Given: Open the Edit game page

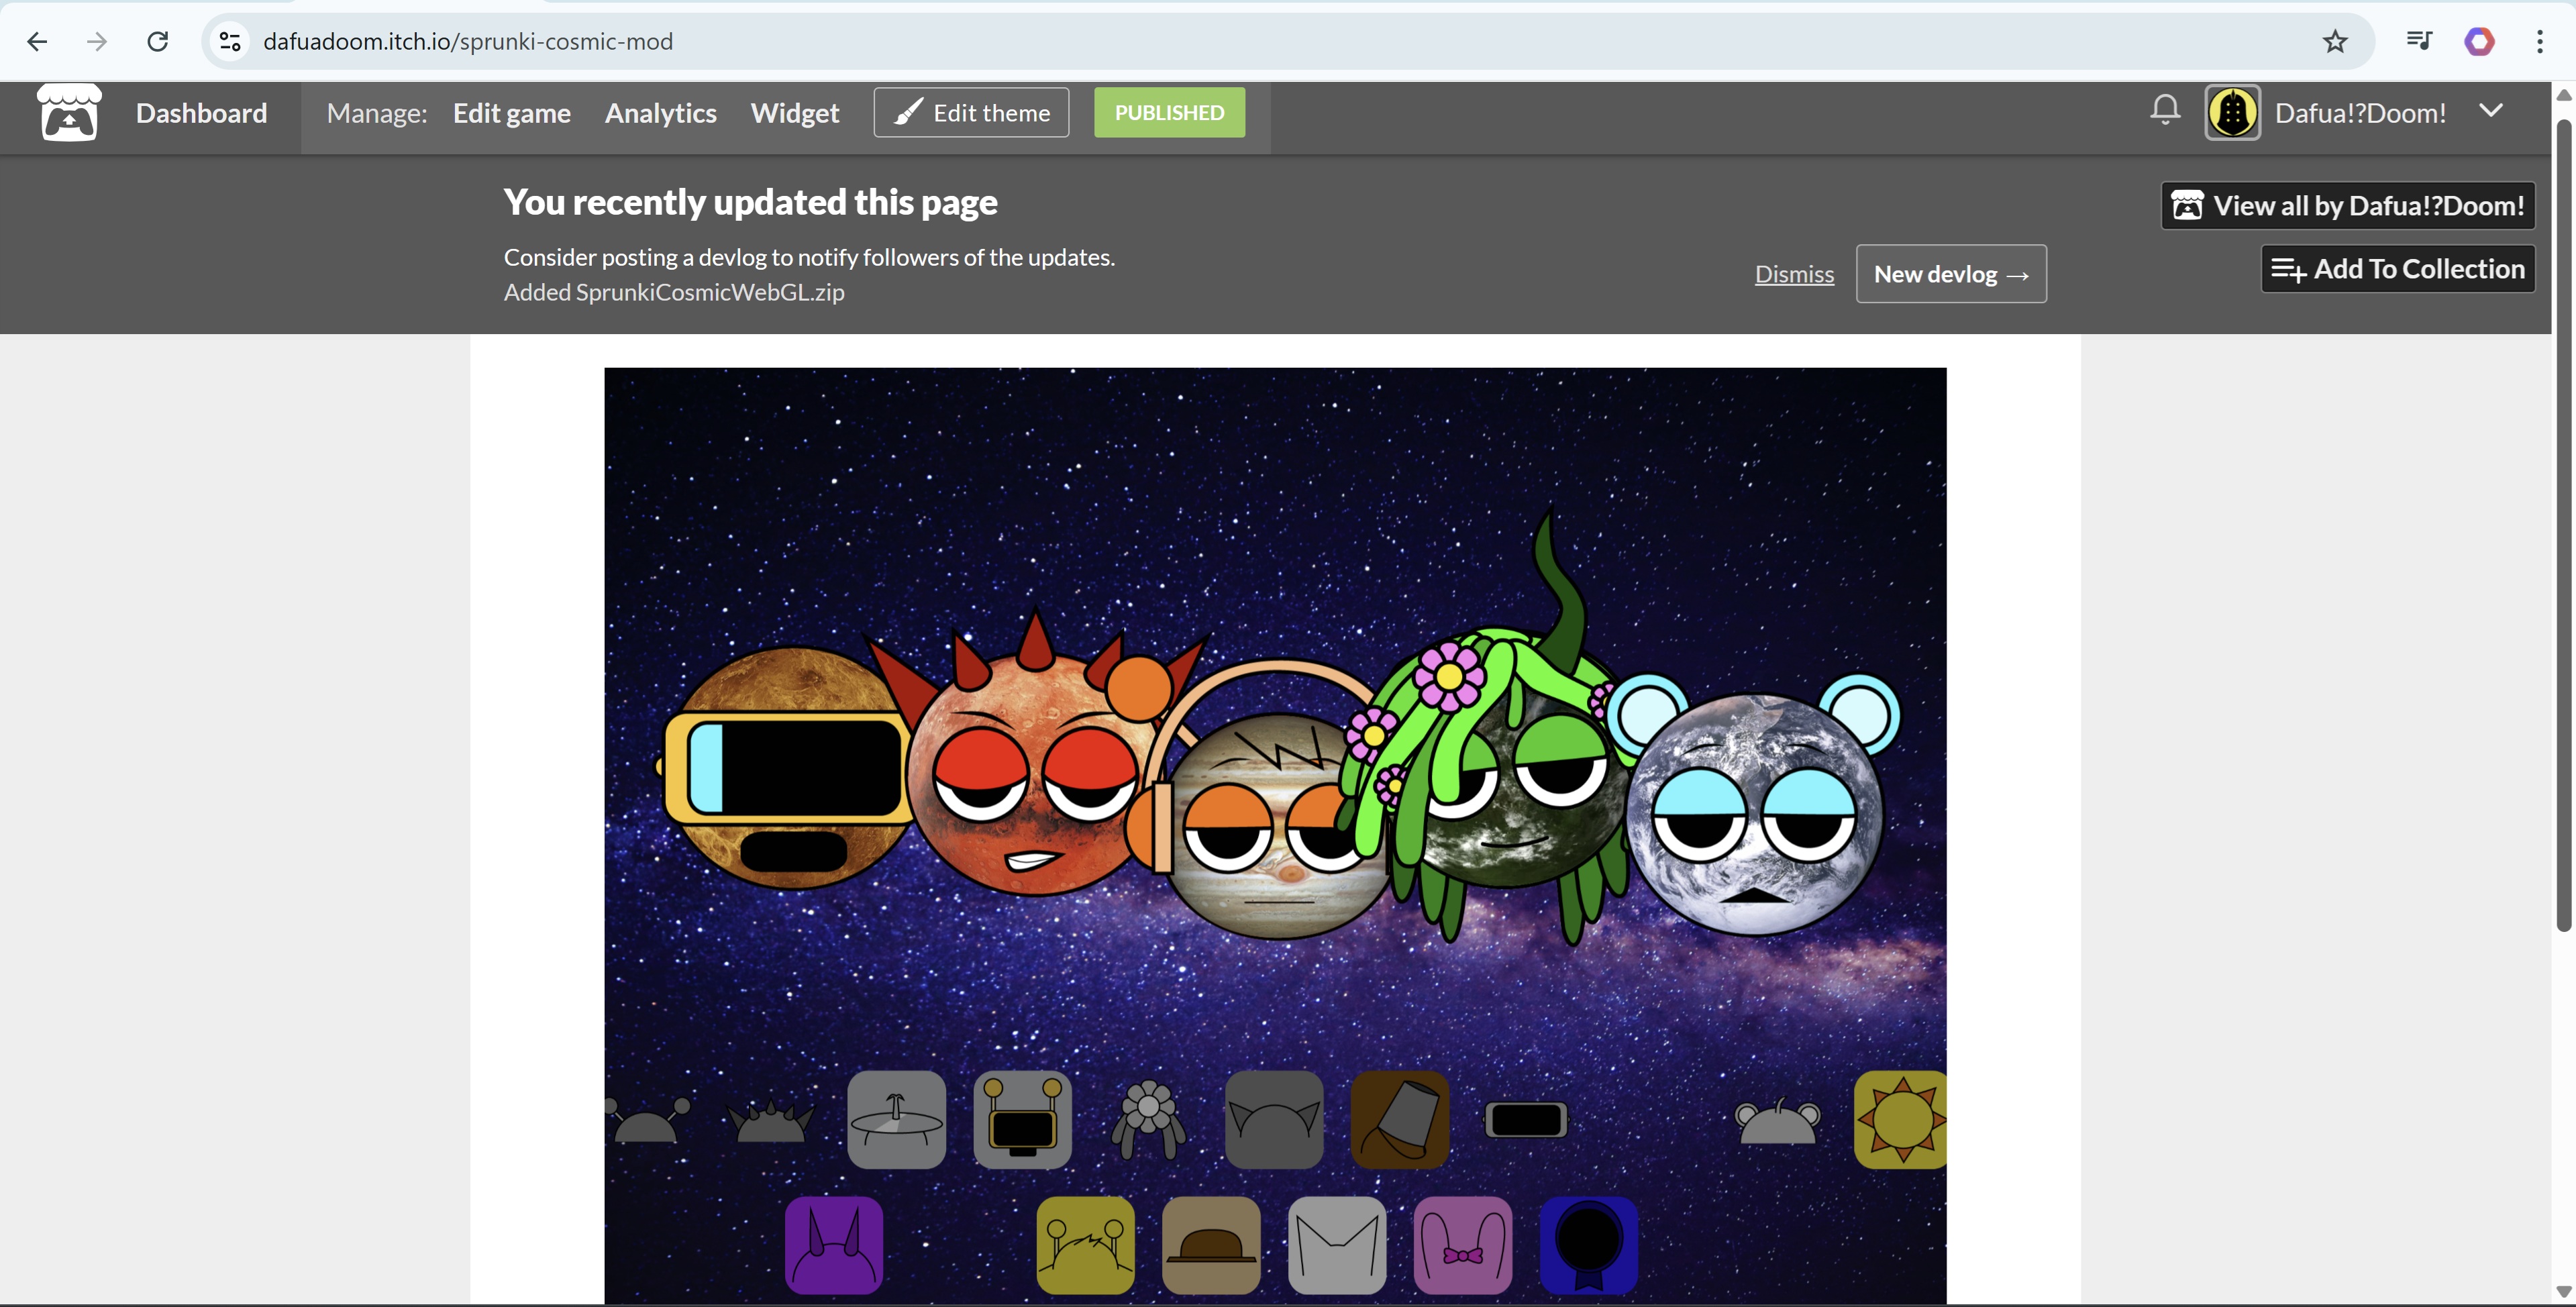Looking at the screenshot, I should click(x=512, y=113).
